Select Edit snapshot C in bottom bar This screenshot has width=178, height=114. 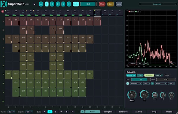coord(55,112)
